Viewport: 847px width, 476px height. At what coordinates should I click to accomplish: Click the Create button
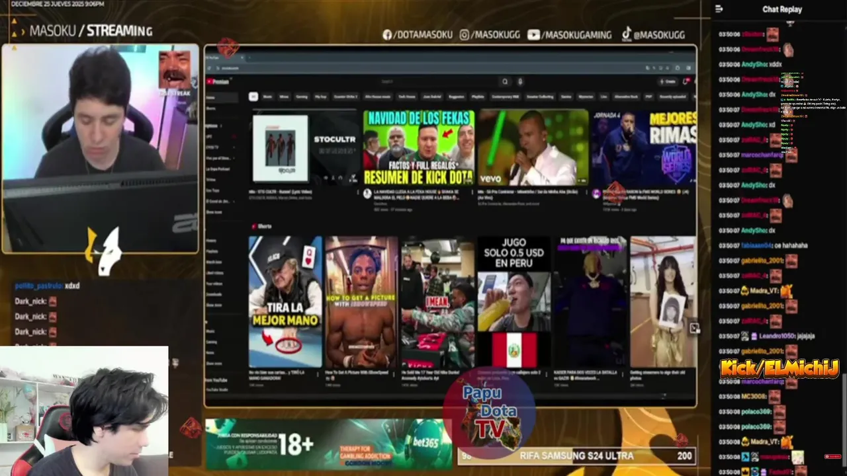[668, 81]
